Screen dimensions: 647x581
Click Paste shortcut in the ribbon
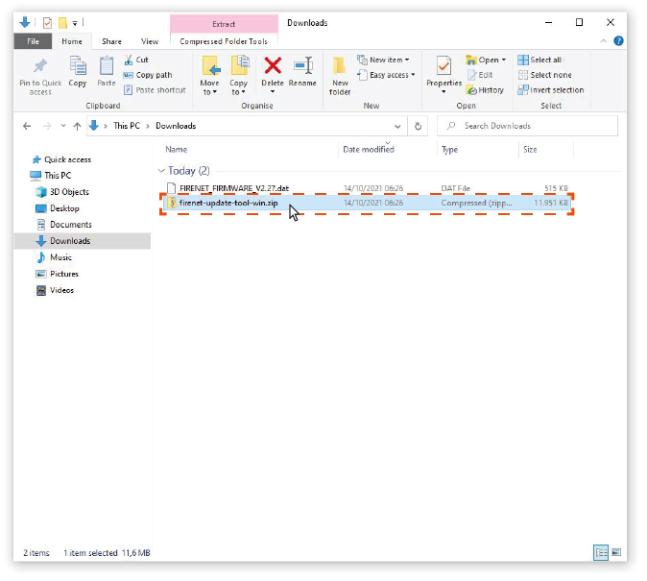pyautogui.click(x=155, y=90)
